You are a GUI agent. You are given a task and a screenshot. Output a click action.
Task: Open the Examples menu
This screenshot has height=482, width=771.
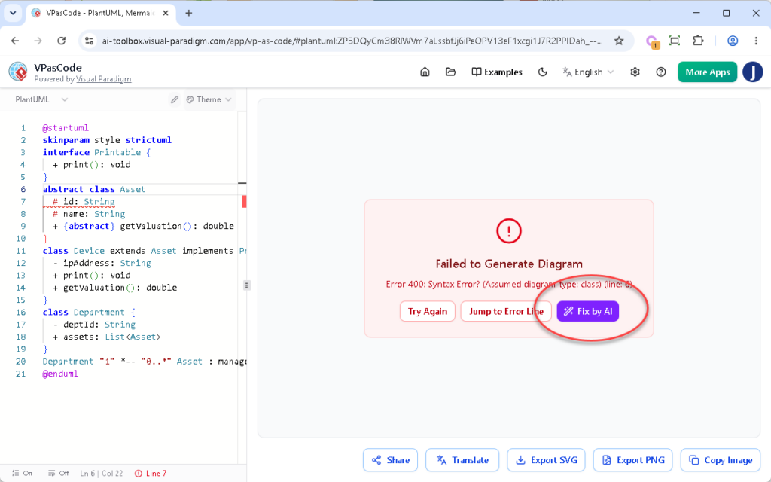pyautogui.click(x=497, y=72)
